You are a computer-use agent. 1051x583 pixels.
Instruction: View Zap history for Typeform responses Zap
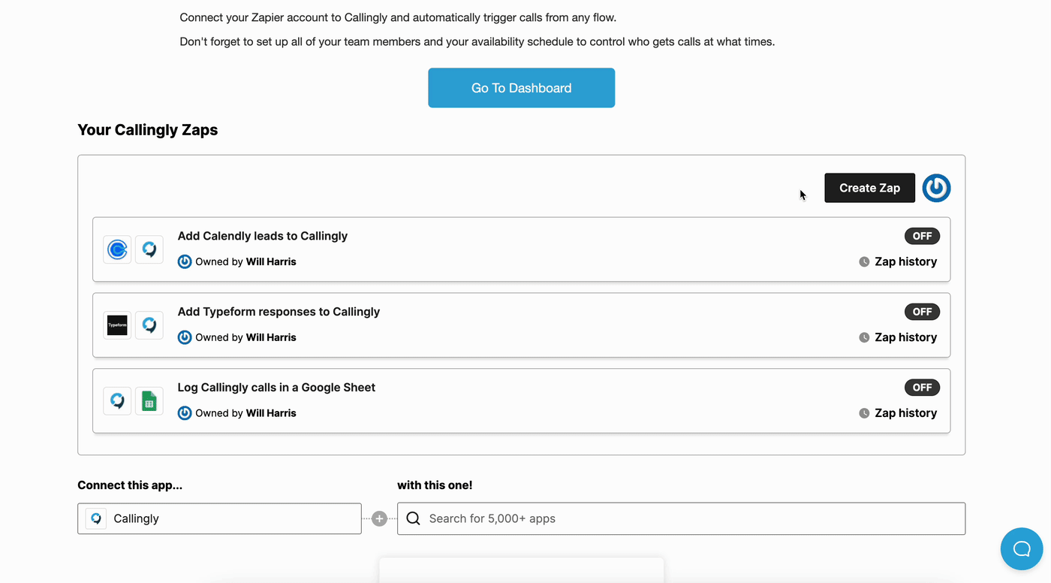coord(898,337)
